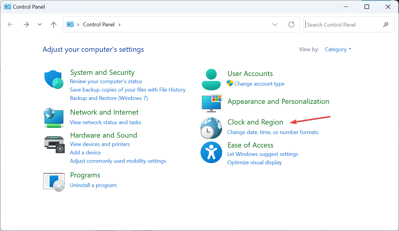399x231 pixels.
Task: Click the Clock and Region globe icon
Action: point(211,128)
